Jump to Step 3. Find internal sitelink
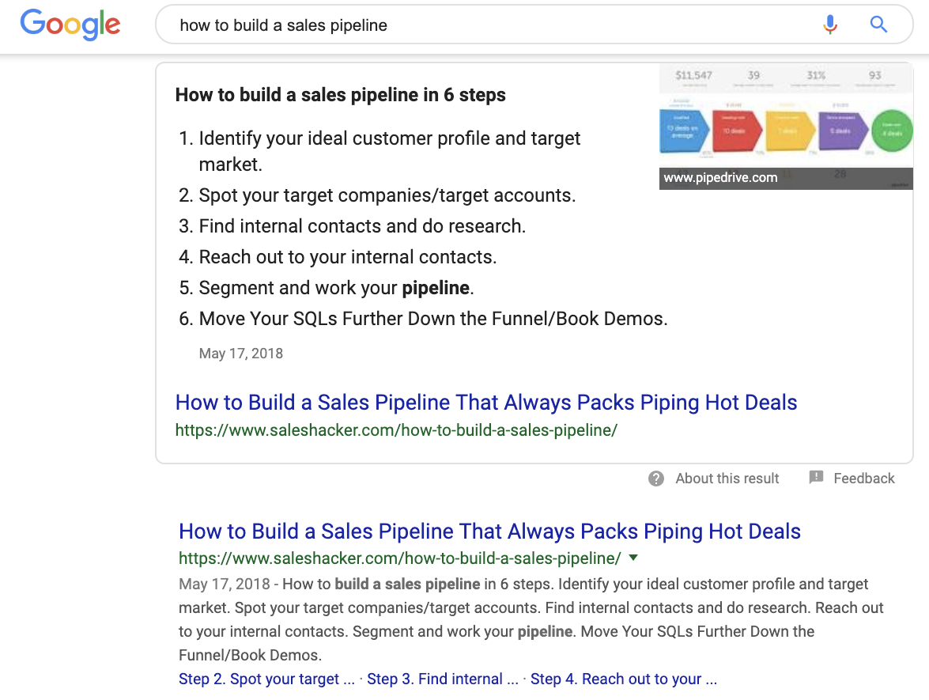 point(443,679)
